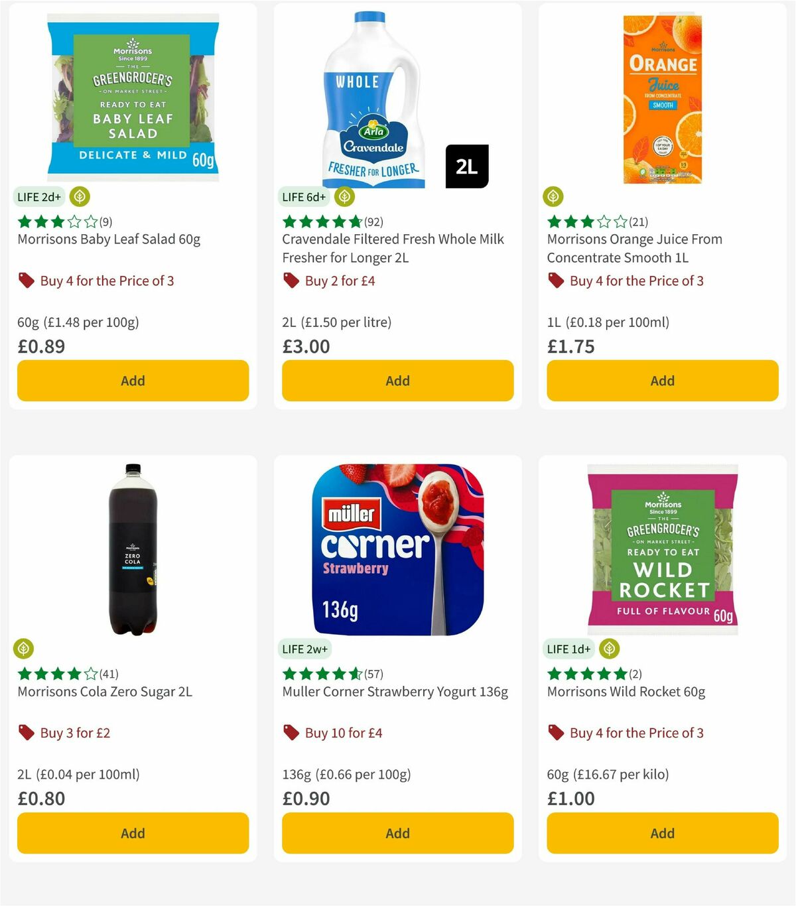
Task: Click the LIFE 6d+ badge on Cravendale milk
Action: pyautogui.click(x=303, y=196)
